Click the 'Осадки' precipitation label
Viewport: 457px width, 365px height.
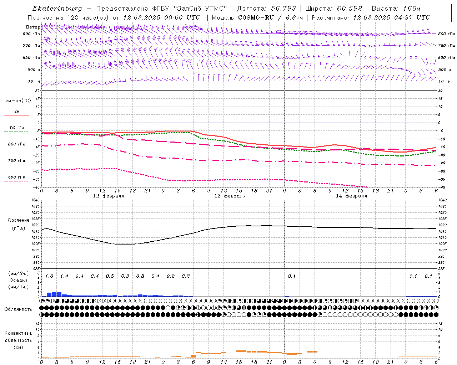point(18,280)
